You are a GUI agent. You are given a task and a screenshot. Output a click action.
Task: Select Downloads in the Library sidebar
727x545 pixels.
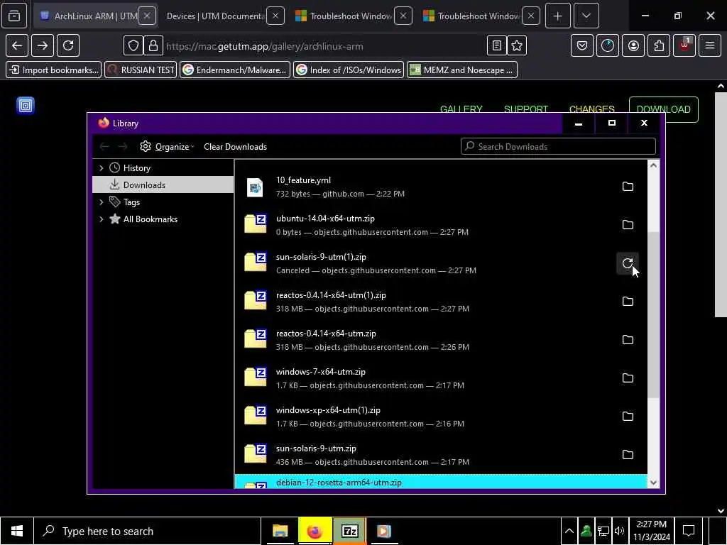[163, 185]
